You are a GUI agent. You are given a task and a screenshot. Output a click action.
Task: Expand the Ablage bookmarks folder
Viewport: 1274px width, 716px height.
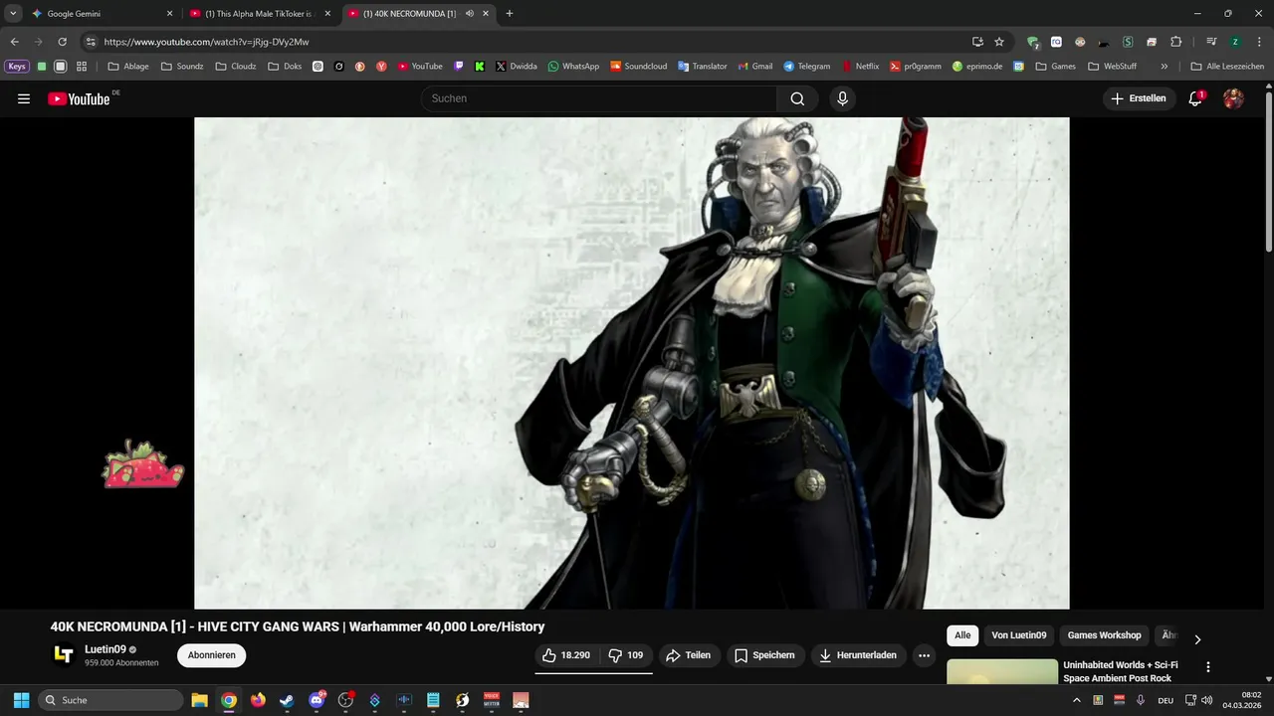pyautogui.click(x=128, y=67)
